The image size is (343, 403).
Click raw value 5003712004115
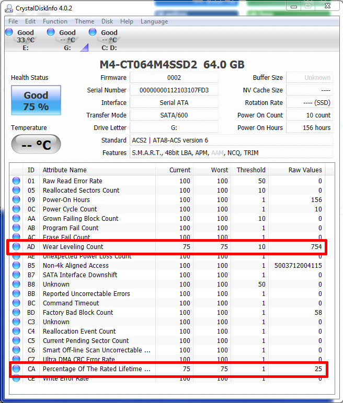pos(298,266)
